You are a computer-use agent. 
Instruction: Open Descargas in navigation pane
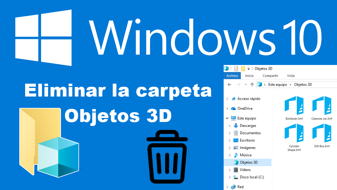[x=248, y=126]
